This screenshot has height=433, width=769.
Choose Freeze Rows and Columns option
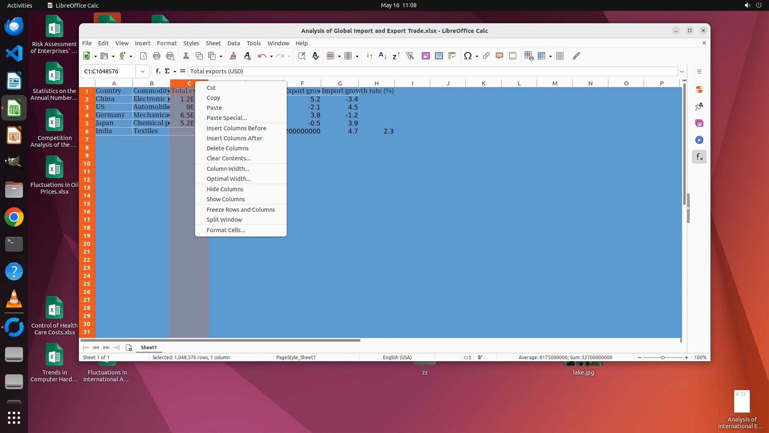click(x=240, y=210)
